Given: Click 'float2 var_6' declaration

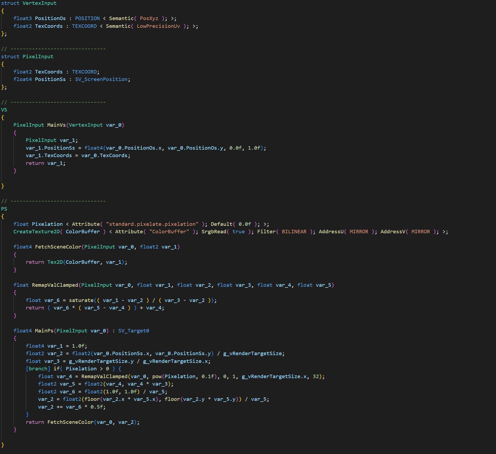Looking at the screenshot, I should [x=56, y=392].
